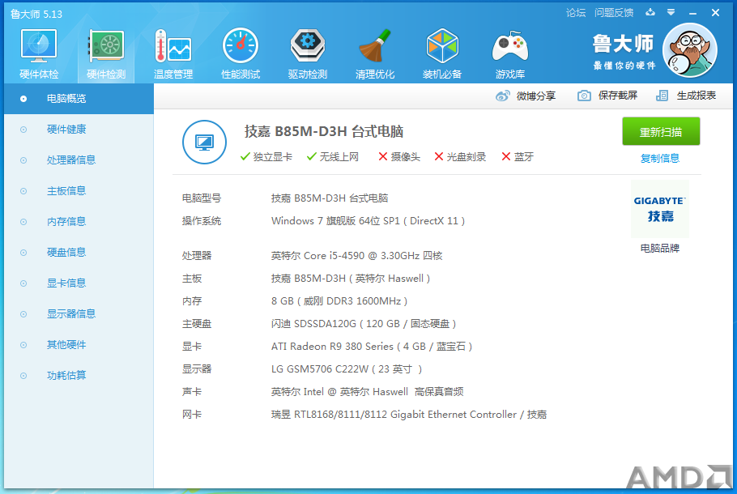Open the title bar dropdown menu arrow

click(671, 12)
